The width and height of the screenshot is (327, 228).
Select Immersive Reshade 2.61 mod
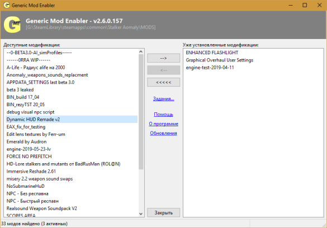(31, 172)
